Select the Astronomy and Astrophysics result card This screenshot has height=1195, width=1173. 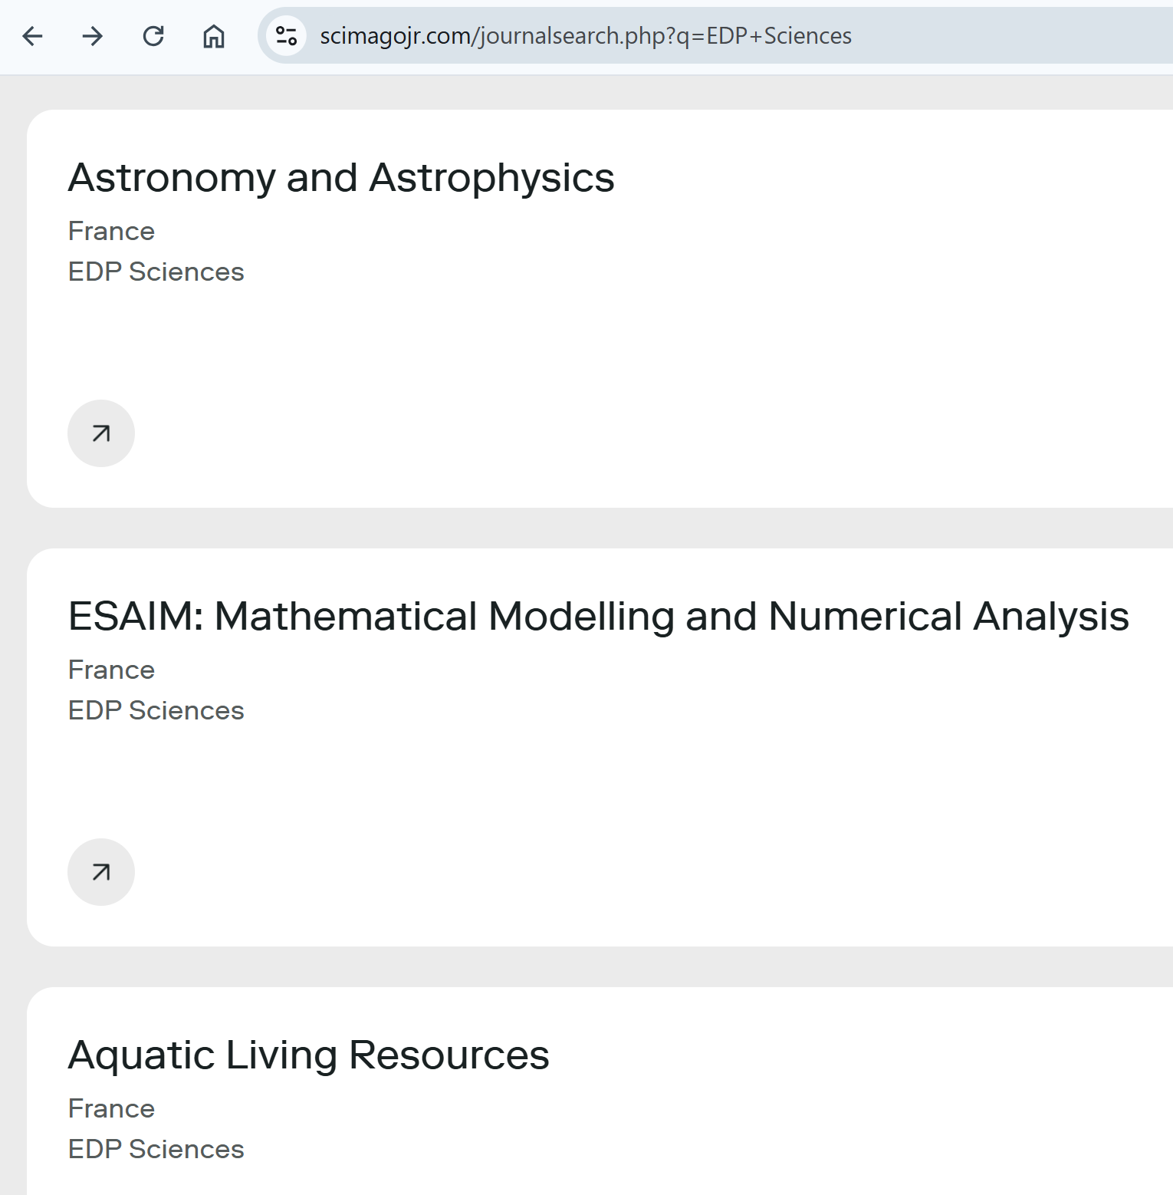point(600,308)
